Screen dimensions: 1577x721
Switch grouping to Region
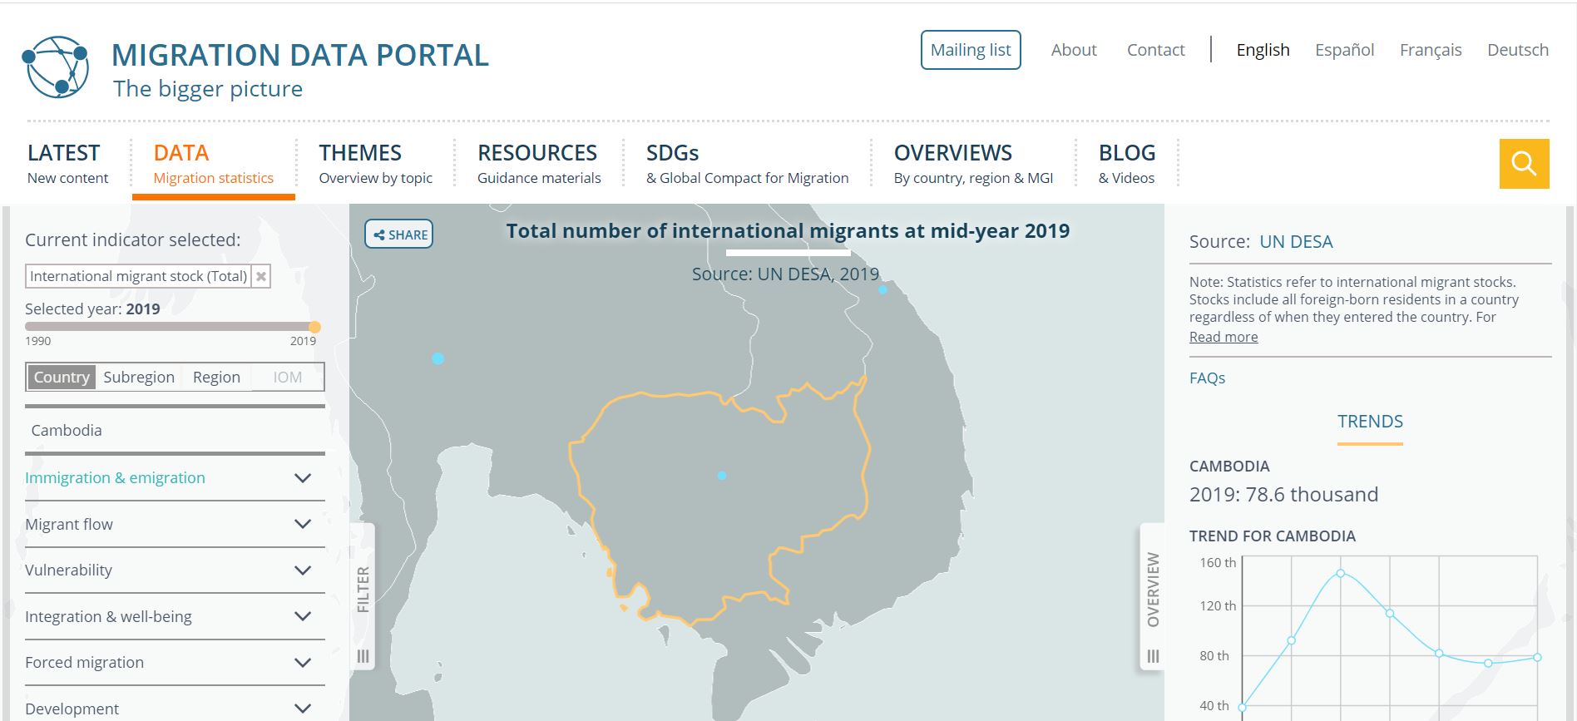[x=216, y=378]
